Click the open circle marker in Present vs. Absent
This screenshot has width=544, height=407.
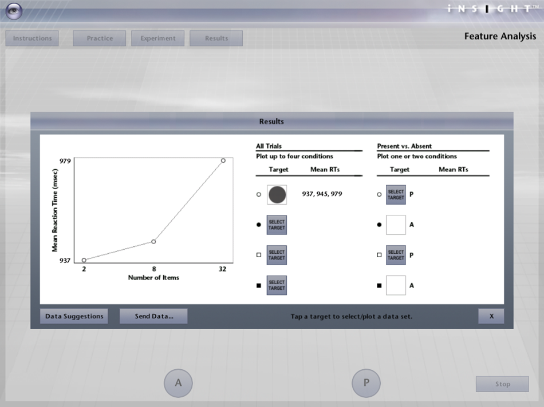[379, 195]
